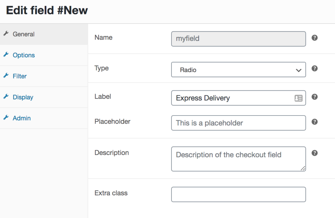Click the wrench icon beside Filter
This screenshot has width=335, height=218.
6,75
